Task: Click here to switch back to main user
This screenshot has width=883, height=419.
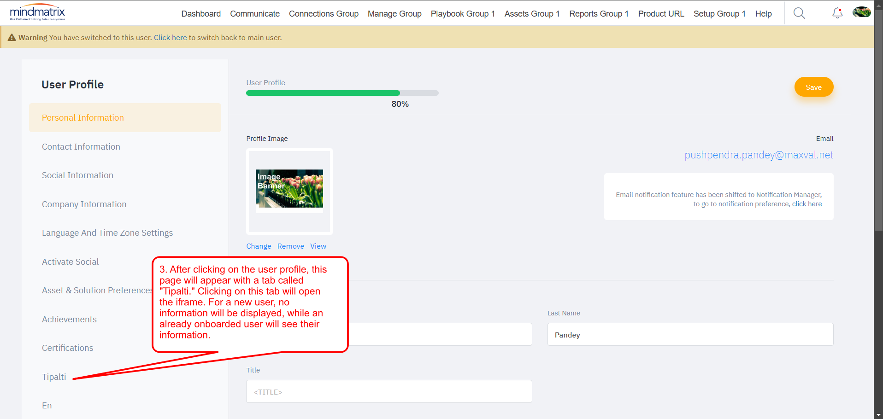Action: tap(170, 38)
